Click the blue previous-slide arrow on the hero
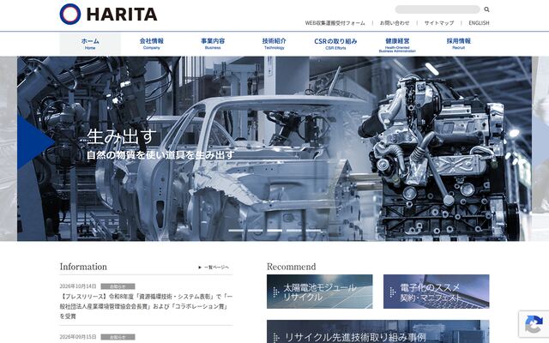This screenshot has width=549, height=343. 35,142
